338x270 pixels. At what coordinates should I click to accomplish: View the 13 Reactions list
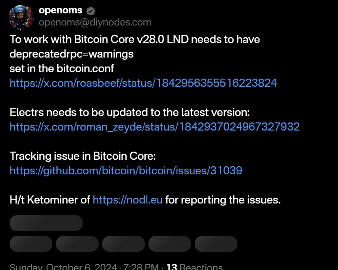pyautogui.click(x=194, y=267)
